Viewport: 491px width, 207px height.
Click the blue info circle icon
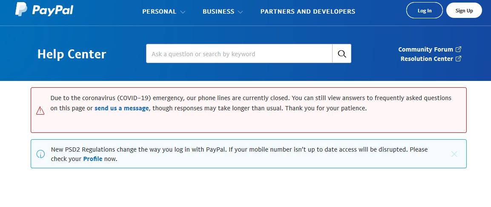click(40, 154)
